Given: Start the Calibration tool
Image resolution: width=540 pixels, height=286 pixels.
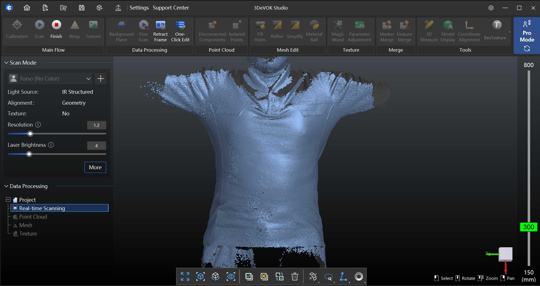Looking at the screenshot, I should click(x=17, y=29).
